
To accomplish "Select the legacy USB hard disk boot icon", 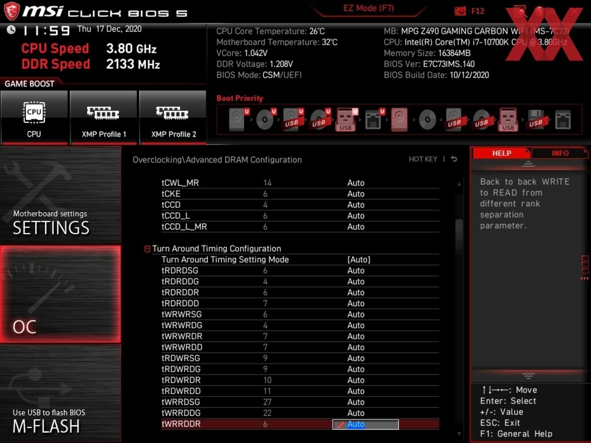I will pyautogui.click(x=454, y=119).
